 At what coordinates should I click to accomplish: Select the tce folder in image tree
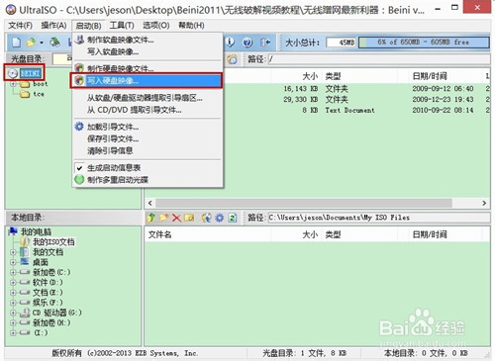click(39, 94)
